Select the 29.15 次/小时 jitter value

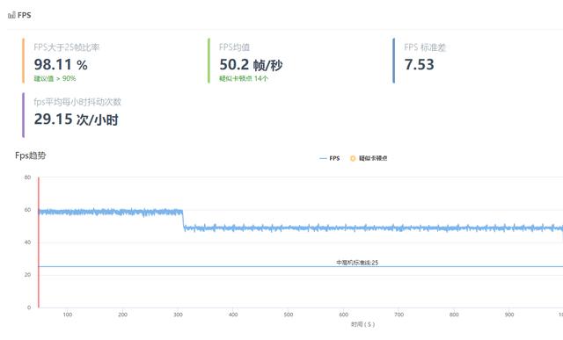click(x=77, y=119)
